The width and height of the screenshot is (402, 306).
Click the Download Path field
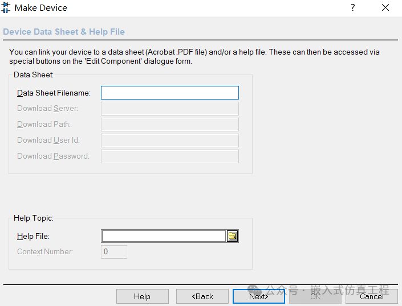[170, 125]
